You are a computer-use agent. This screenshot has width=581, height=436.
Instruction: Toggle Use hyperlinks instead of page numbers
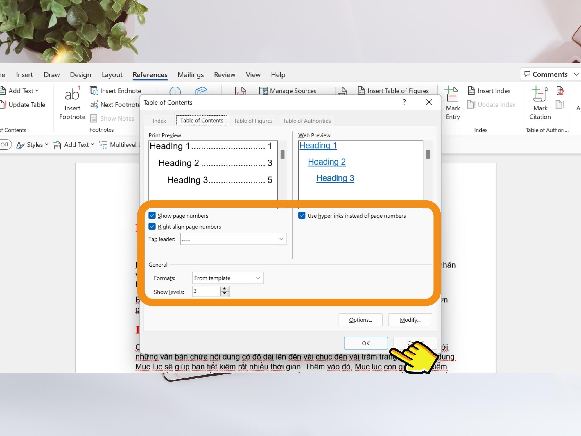point(302,215)
